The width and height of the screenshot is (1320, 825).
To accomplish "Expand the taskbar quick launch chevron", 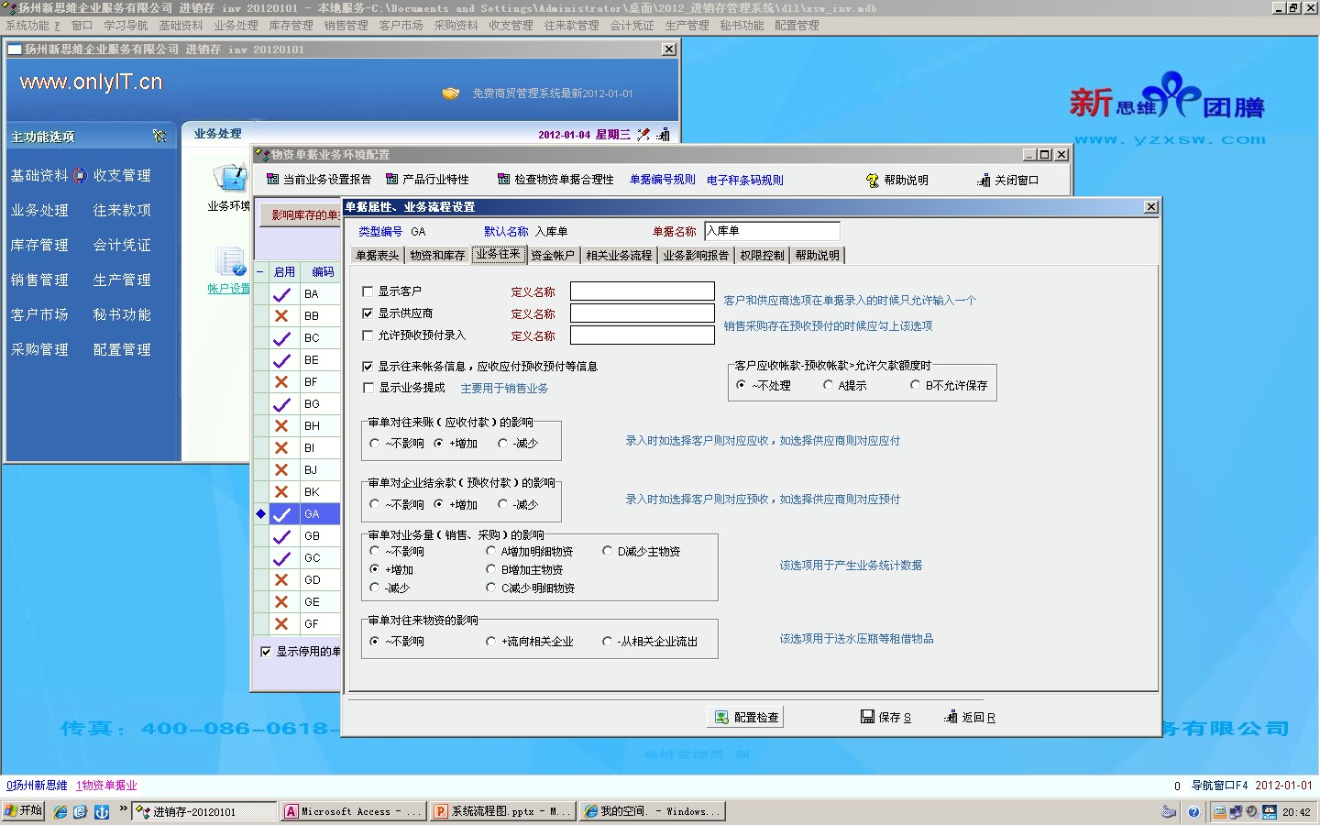I will point(124,808).
